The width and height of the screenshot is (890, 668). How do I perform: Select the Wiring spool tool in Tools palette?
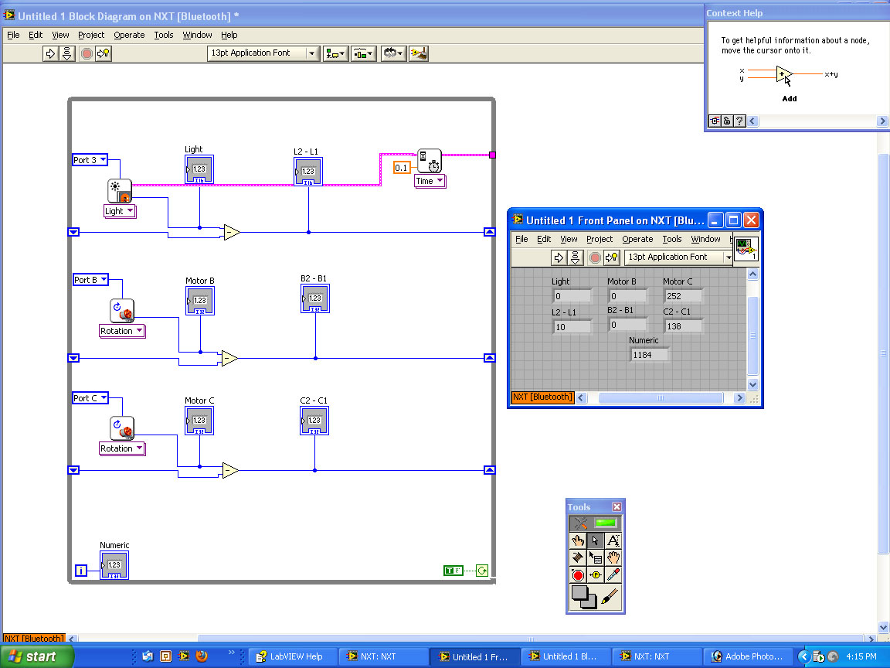578,557
